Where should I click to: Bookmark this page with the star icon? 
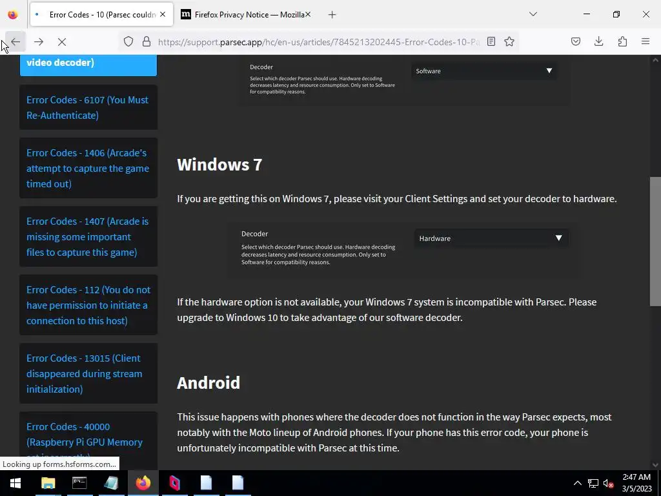click(509, 42)
